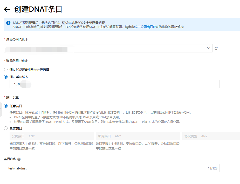Image resolution: width=240 pixels, height=184 pixels.
Task: Click the blue info icon in the notice banner
Action: [x=8, y=23]
